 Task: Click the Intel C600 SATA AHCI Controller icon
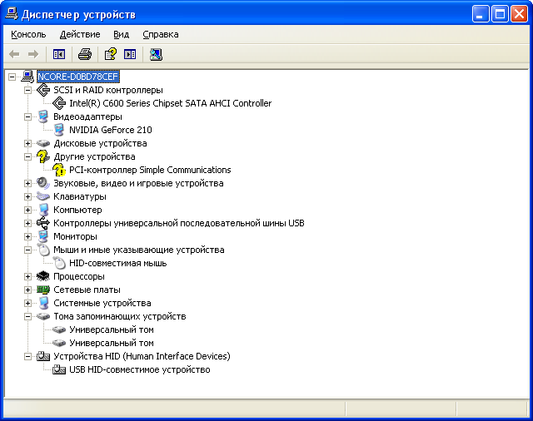[x=59, y=103]
